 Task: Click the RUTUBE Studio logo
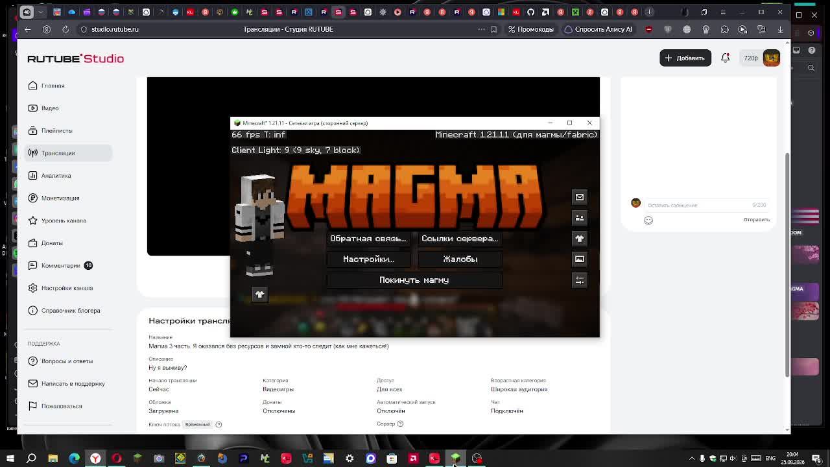pyautogui.click(x=75, y=58)
